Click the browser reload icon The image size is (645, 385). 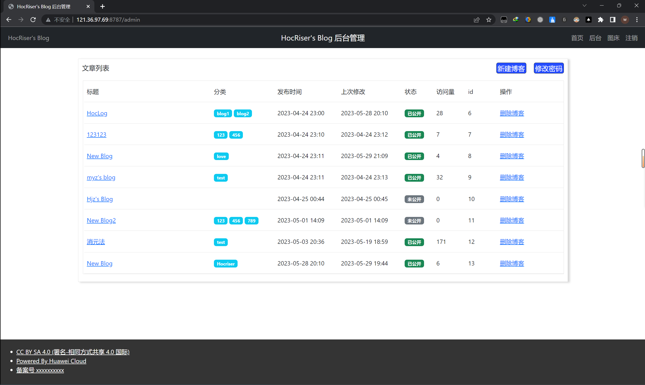33,20
